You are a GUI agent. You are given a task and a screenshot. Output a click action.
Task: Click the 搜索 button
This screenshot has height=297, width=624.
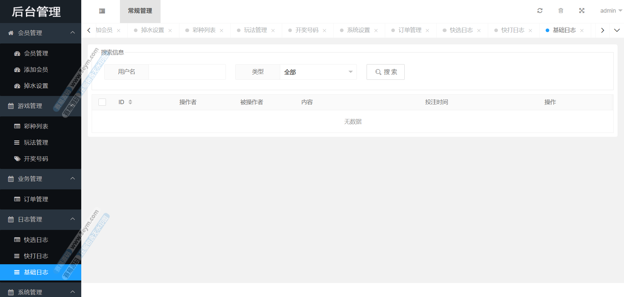pos(385,72)
